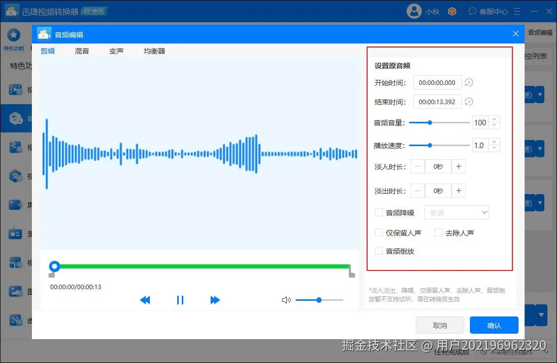
Task: Switch to the 剪辑 tab
Action: pyautogui.click(x=48, y=51)
